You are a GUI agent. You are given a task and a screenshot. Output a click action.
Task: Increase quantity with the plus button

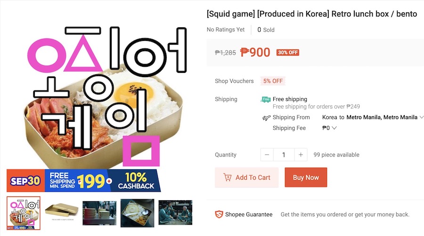tap(301, 155)
